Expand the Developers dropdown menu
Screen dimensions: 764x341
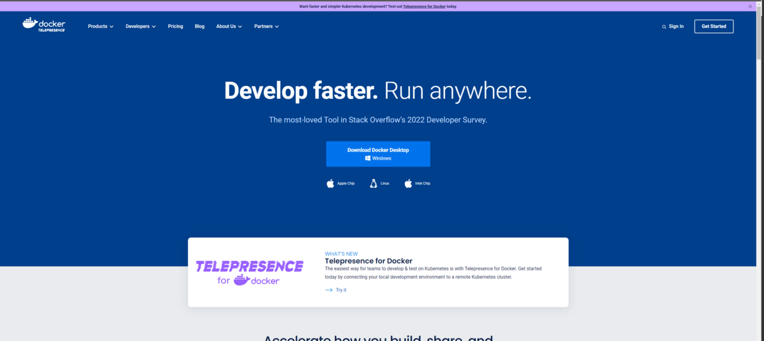point(141,27)
